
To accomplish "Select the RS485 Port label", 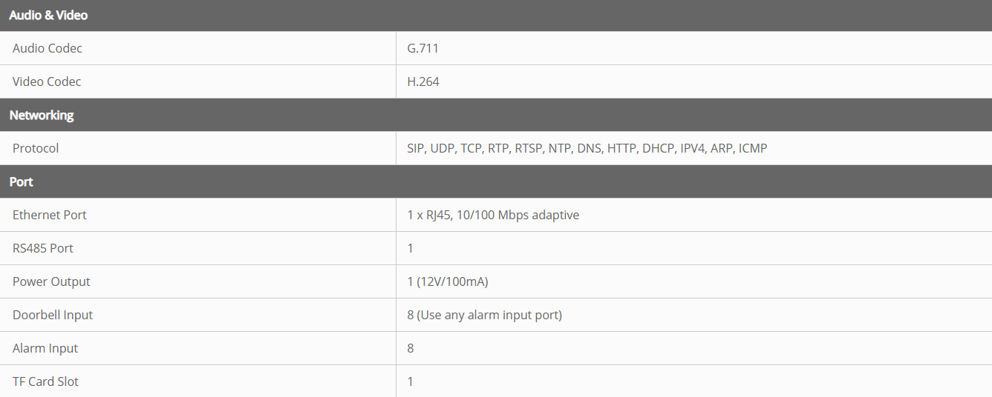I will pyautogui.click(x=43, y=248).
